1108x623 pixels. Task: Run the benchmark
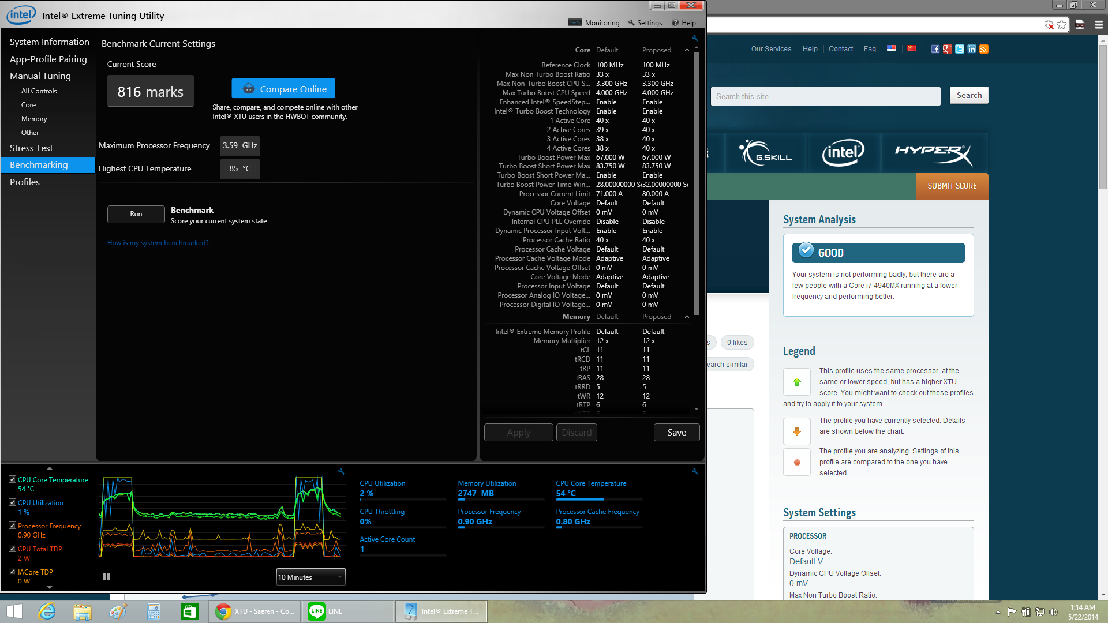coord(136,214)
